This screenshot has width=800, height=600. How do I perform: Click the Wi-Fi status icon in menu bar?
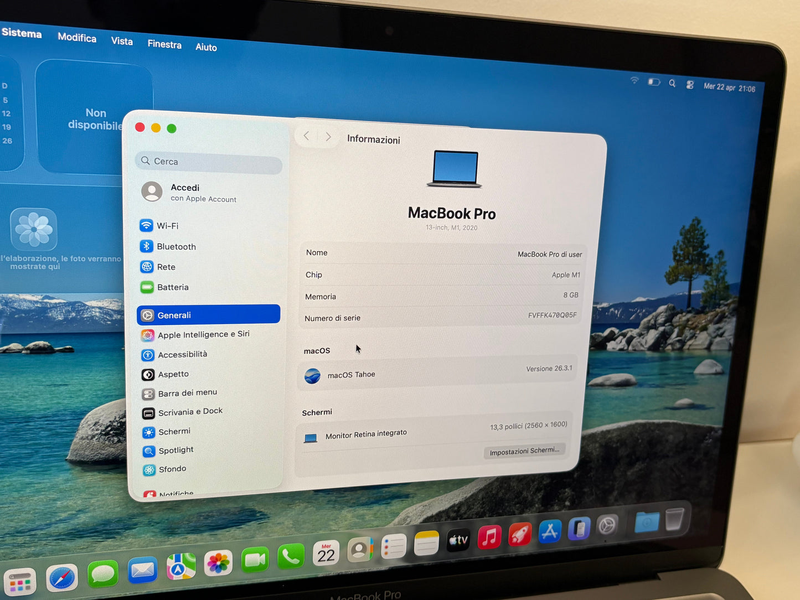point(634,81)
